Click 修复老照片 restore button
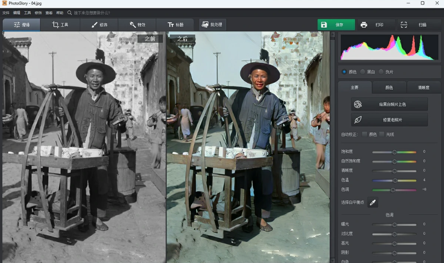This screenshot has width=444, height=263. 389,120
